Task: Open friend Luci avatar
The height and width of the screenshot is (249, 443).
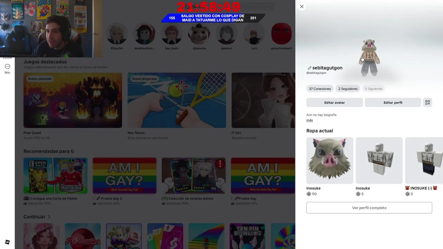Action: (254, 34)
